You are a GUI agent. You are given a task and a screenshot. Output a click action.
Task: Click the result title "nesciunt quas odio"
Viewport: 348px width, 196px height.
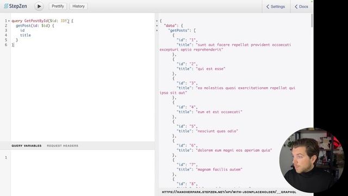[x=217, y=131]
